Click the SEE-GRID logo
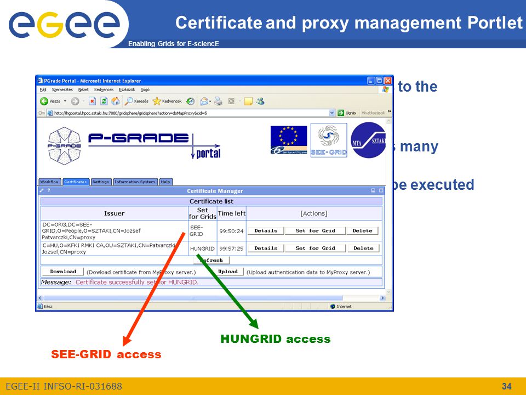 (x=329, y=140)
